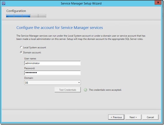Select the Local System account option
The width and height of the screenshot is (164, 125).
[x=21, y=47]
